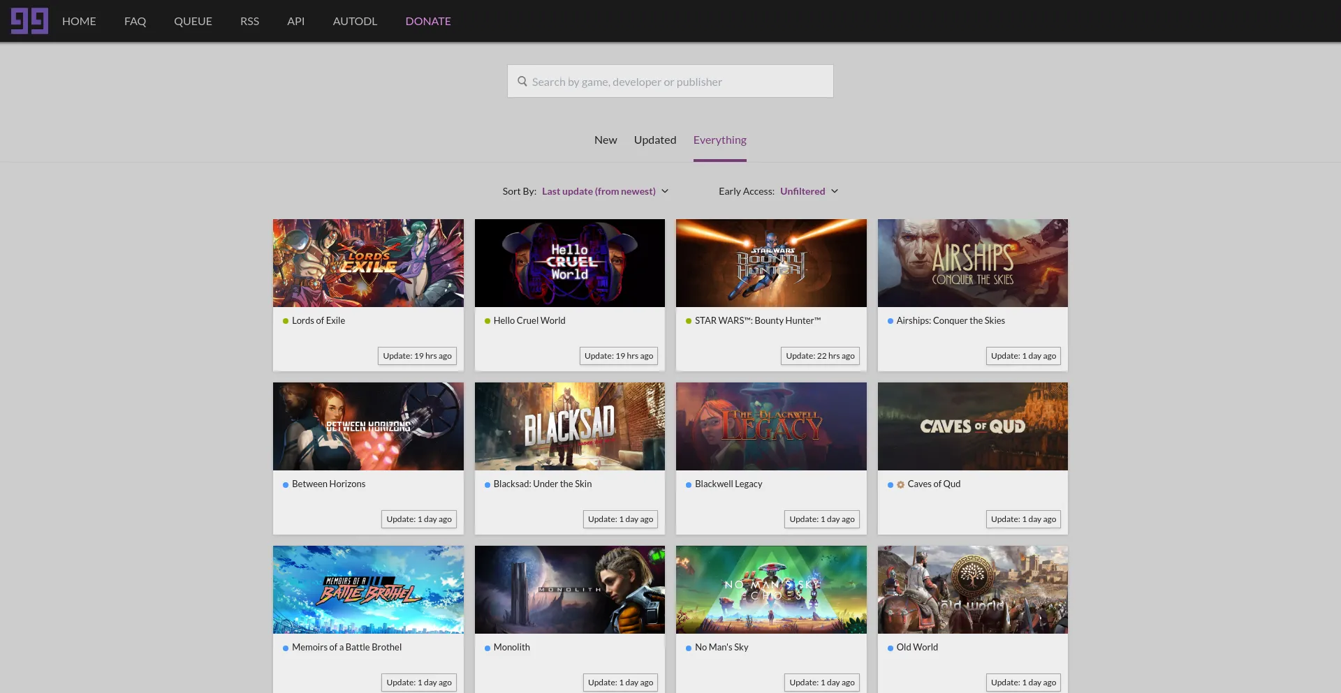This screenshot has width=1341, height=693.
Task: Open the RSS link in navbar
Action: click(249, 21)
